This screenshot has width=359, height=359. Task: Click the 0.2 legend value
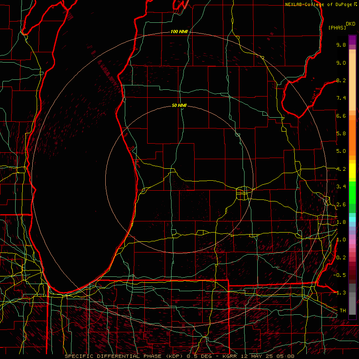click(x=341, y=258)
